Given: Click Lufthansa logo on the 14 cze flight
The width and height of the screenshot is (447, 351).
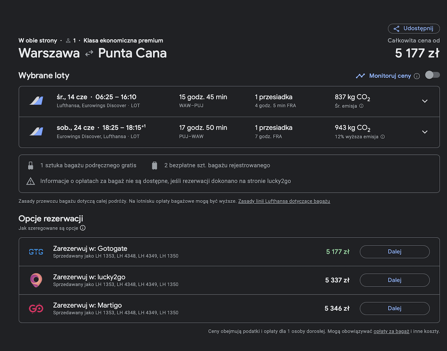Looking at the screenshot, I should click(x=36, y=101).
